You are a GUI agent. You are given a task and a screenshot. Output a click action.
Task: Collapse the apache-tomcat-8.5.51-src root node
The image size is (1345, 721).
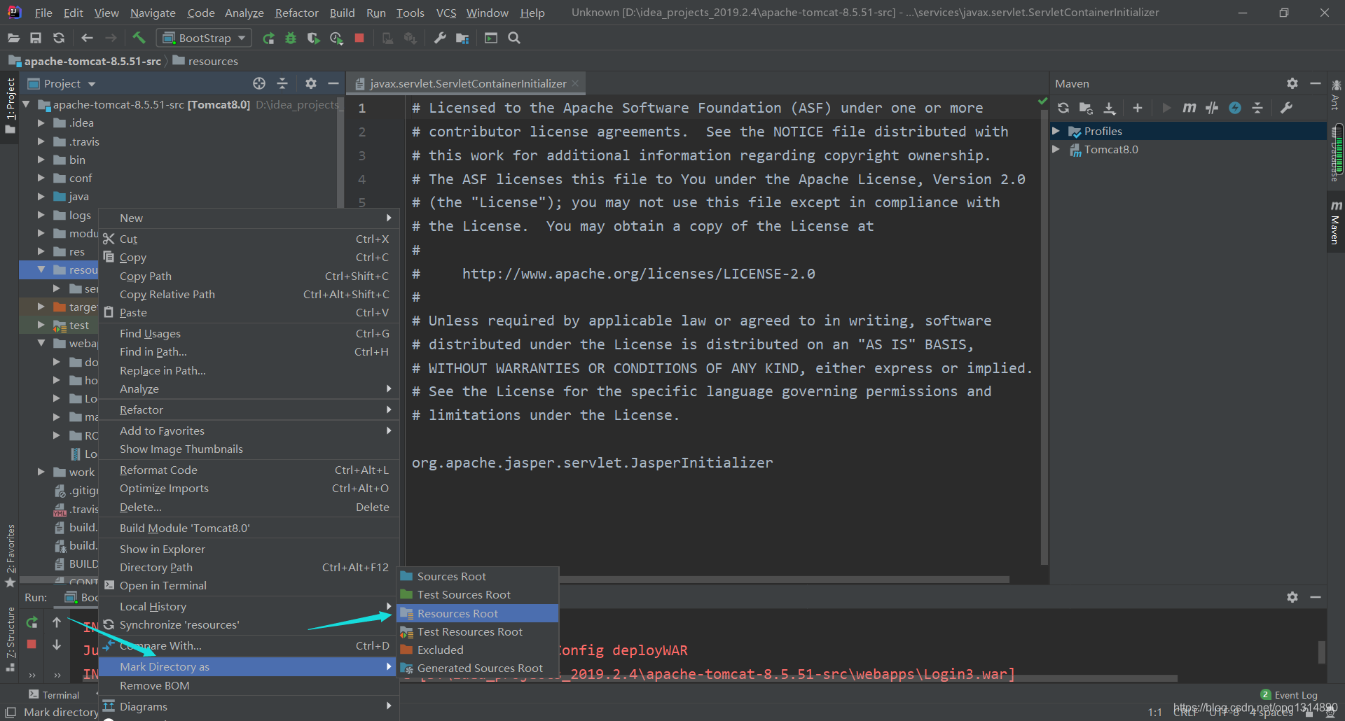pos(26,104)
